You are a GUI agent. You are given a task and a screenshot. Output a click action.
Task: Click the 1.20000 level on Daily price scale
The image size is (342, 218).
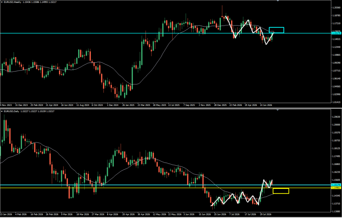336,125
